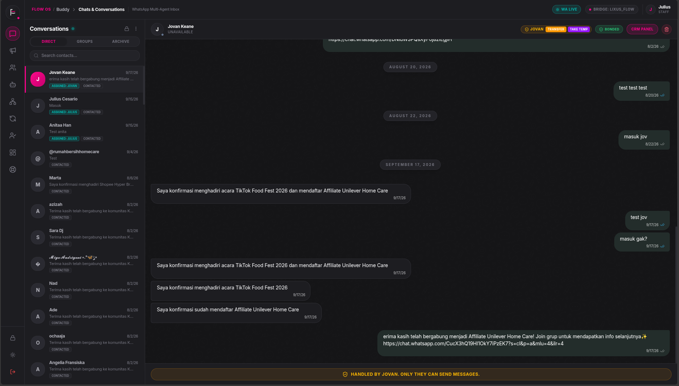Click the Search contacts field
Screen dimensions: 679x386
pyautogui.click(x=85, y=56)
